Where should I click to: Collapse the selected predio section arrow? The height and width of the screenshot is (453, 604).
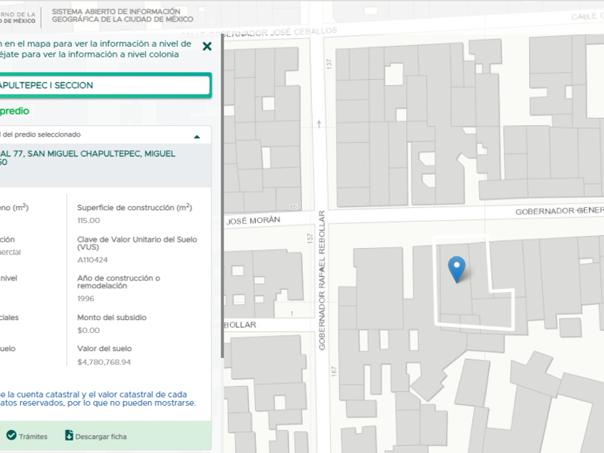point(197,137)
